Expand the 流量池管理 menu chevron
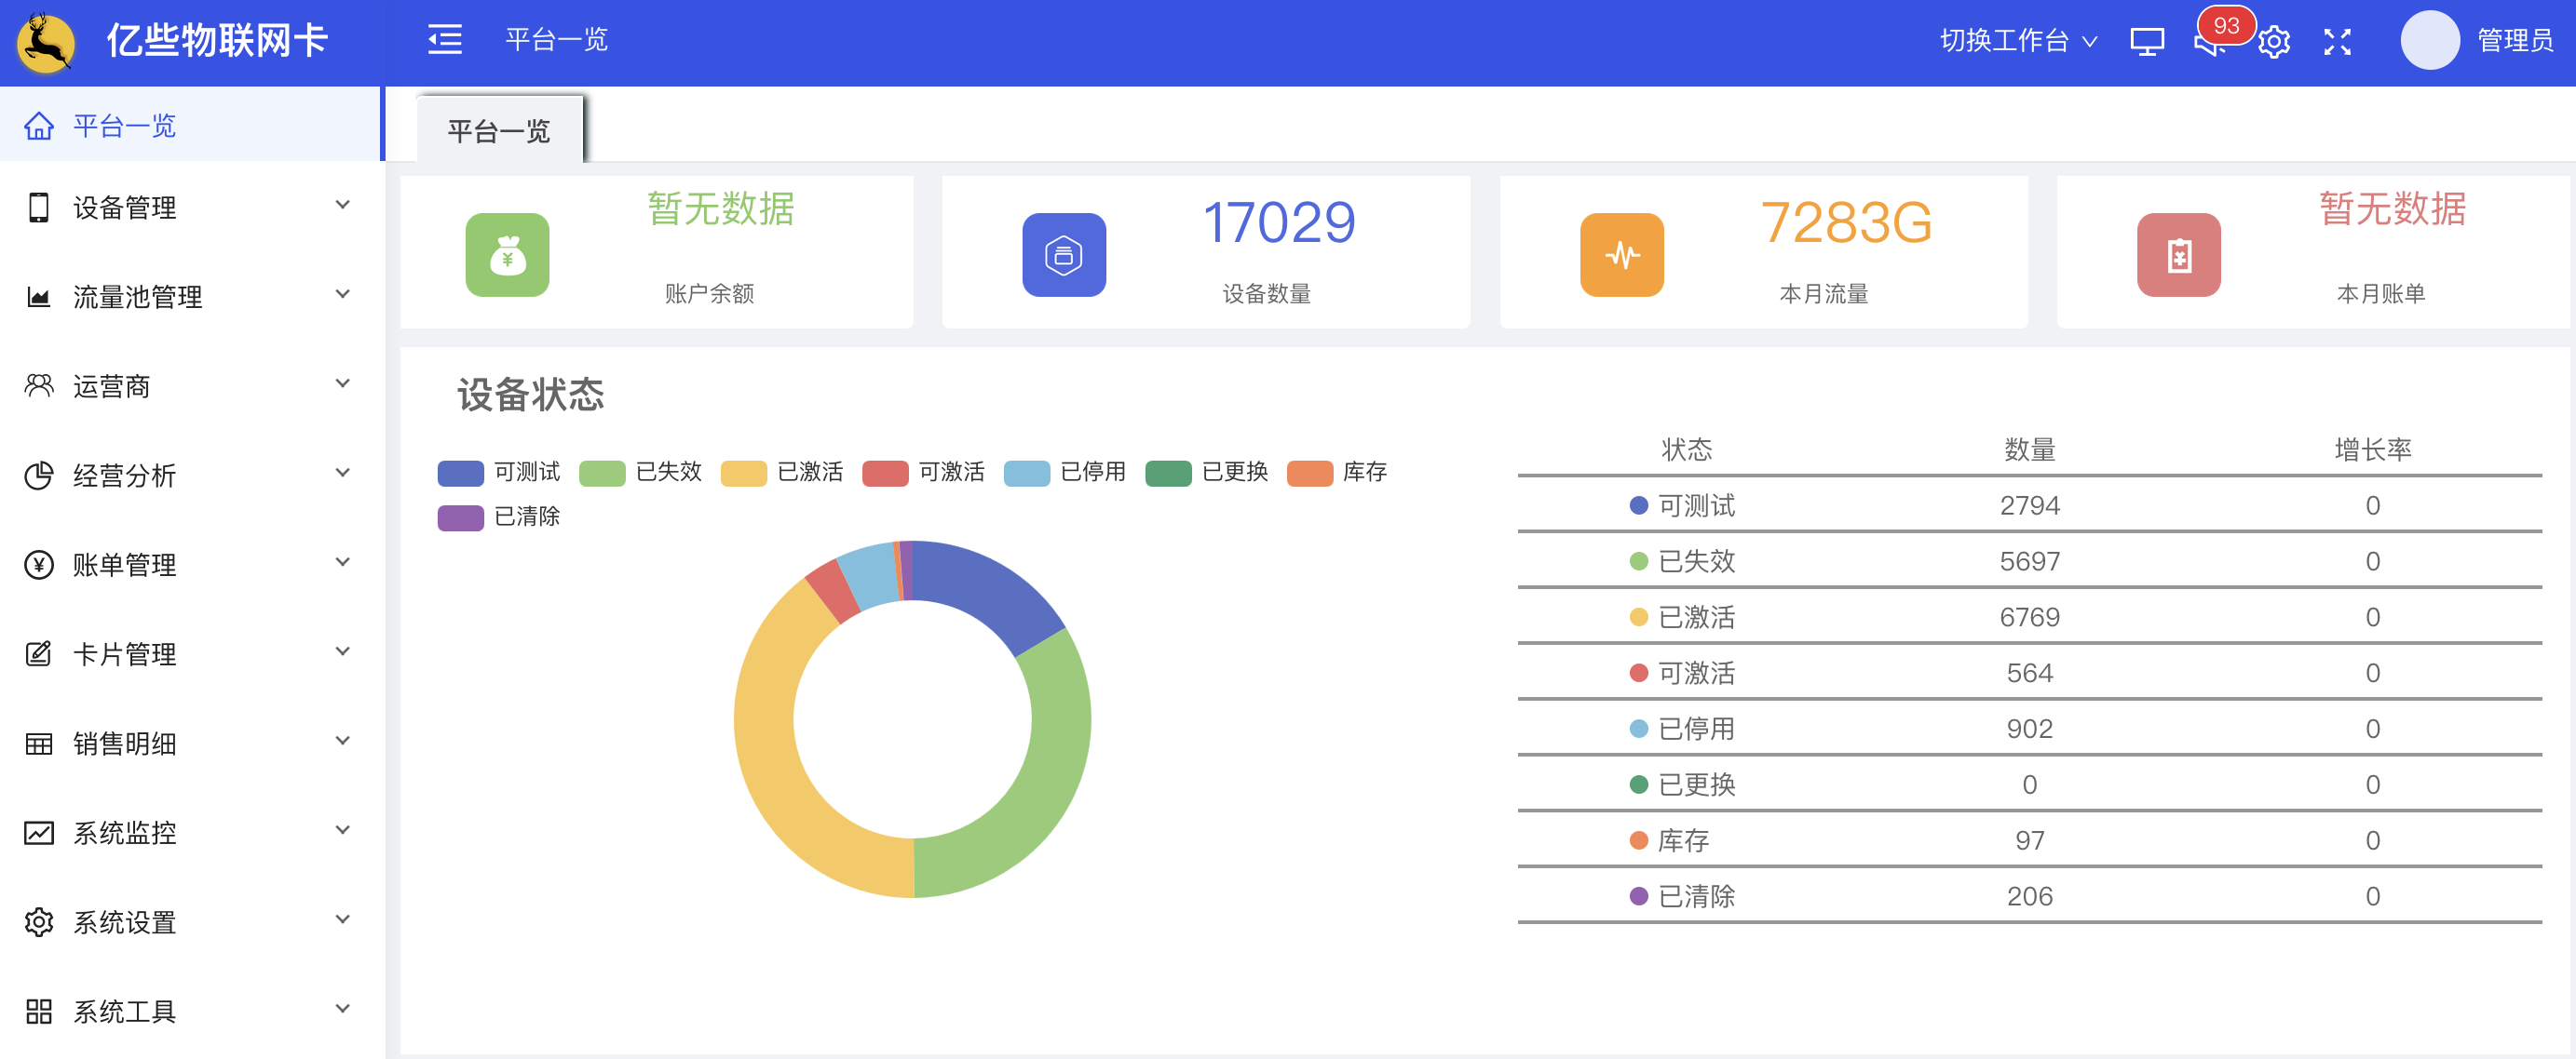Viewport: 2576px width, 1059px height. [343, 294]
